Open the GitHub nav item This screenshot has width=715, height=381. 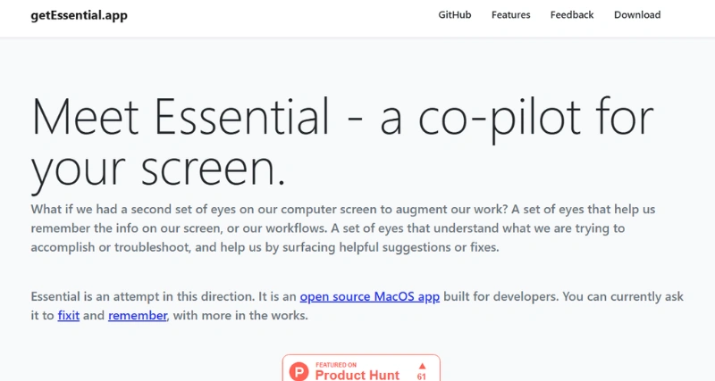pyautogui.click(x=455, y=15)
